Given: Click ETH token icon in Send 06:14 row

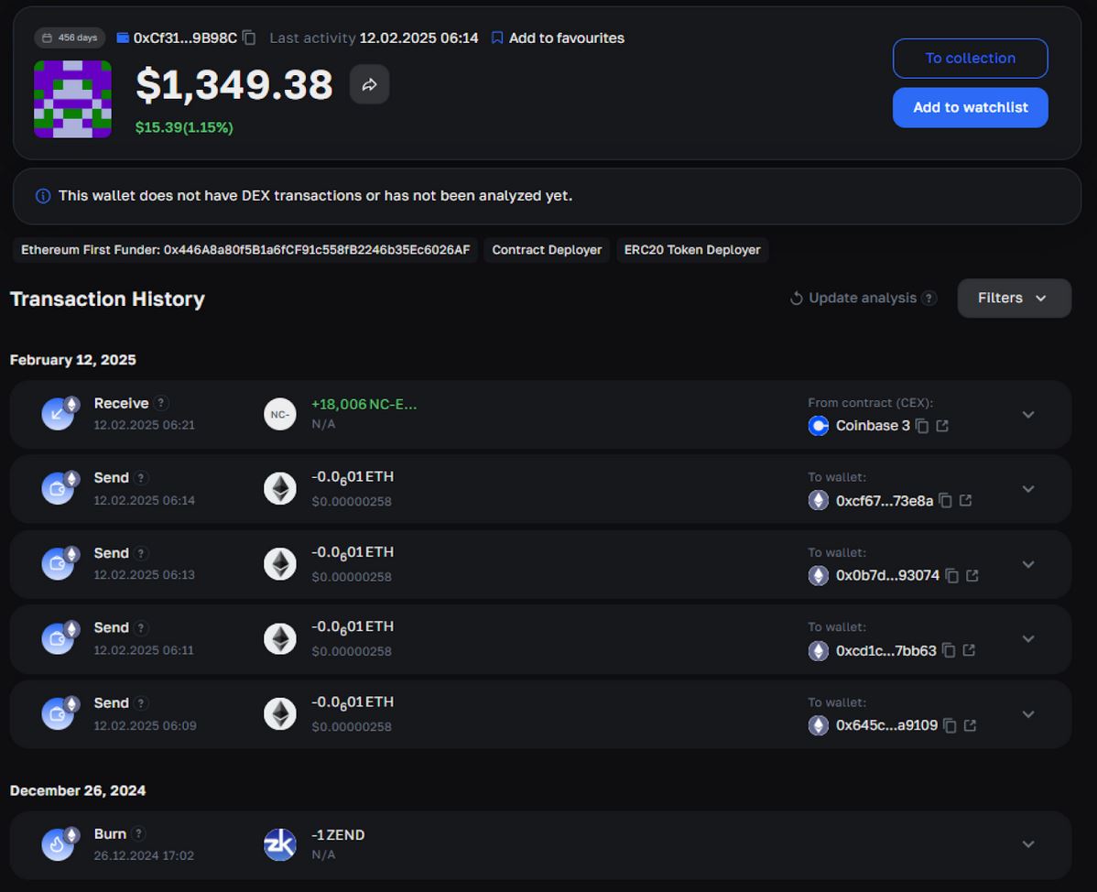Looking at the screenshot, I should (280, 488).
